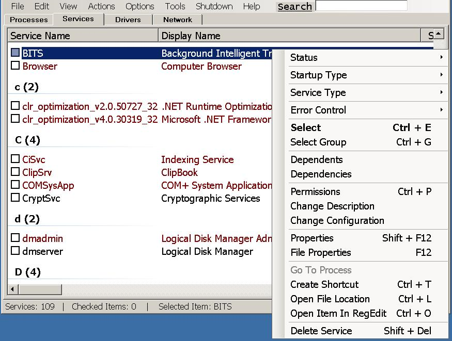The height and width of the screenshot is (341, 452).
Task: Choose Change Description menu entry
Action: point(367,206)
